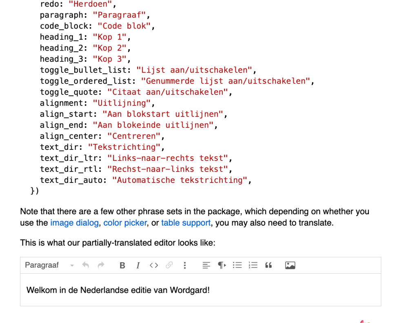The height and width of the screenshot is (323, 408).
Task: Click the string "Aan blokeinde uitlijnen"
Action: click(x=153, y=125)
